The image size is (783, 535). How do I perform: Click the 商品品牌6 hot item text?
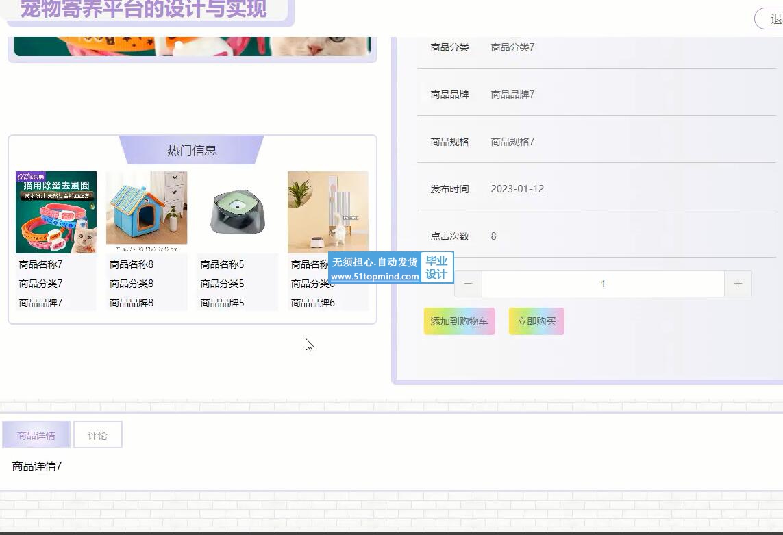coord(313,302)
